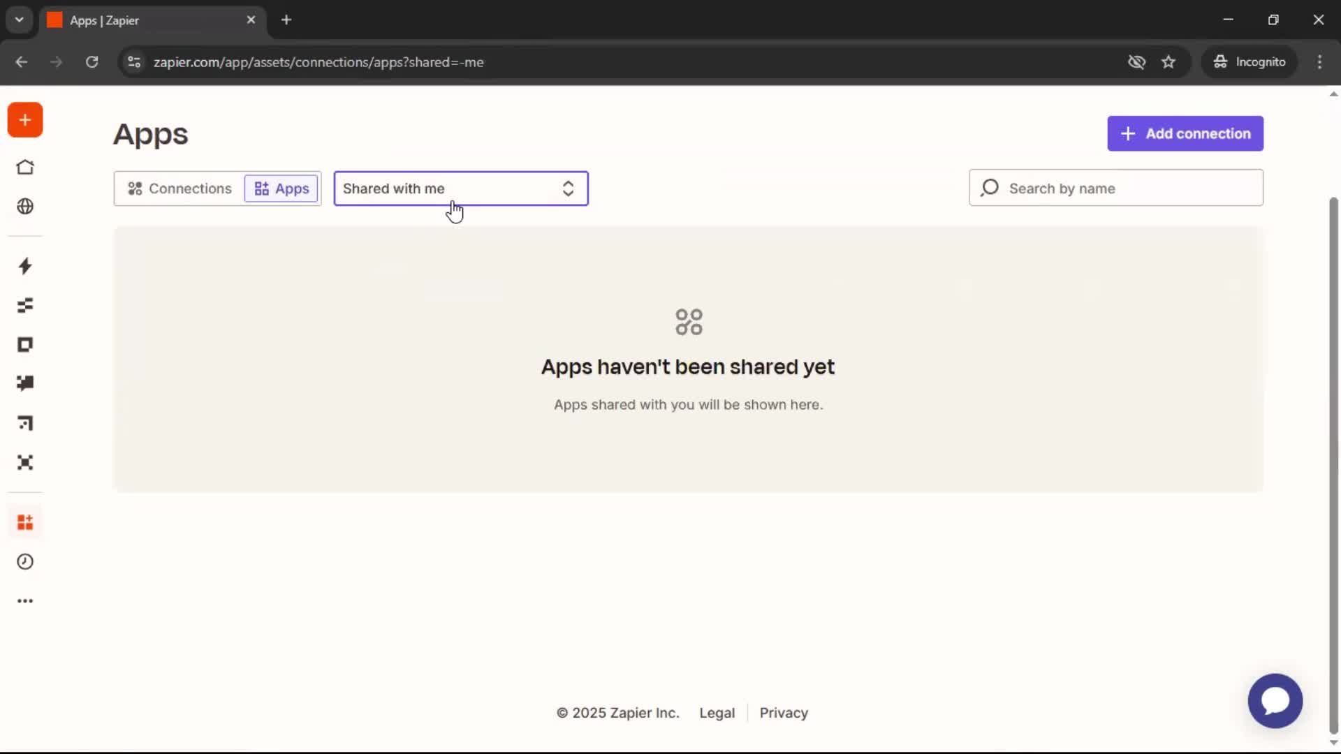Click the search magnifier icon
This screenshot has height=754, width=1341.
[990, 188]
